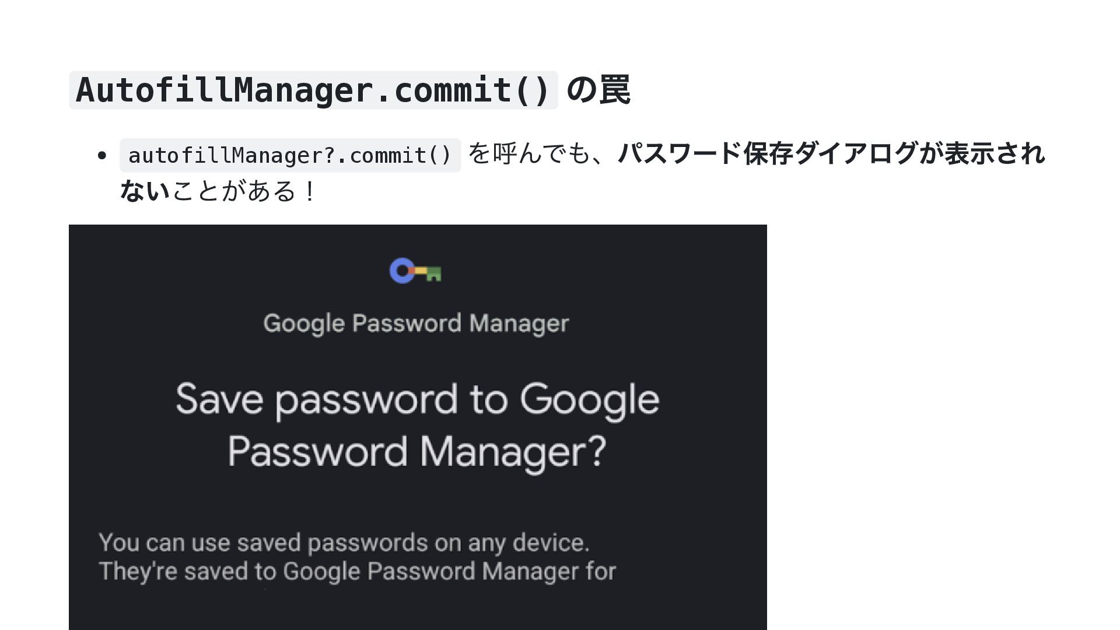Click the AutofillManager.commit() code in the title
The height and width of the screenshot is (630, 1120).
click(313, 90)
